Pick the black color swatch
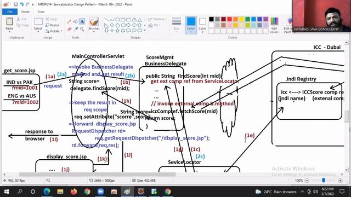351x197 pixels. point(211,19)
